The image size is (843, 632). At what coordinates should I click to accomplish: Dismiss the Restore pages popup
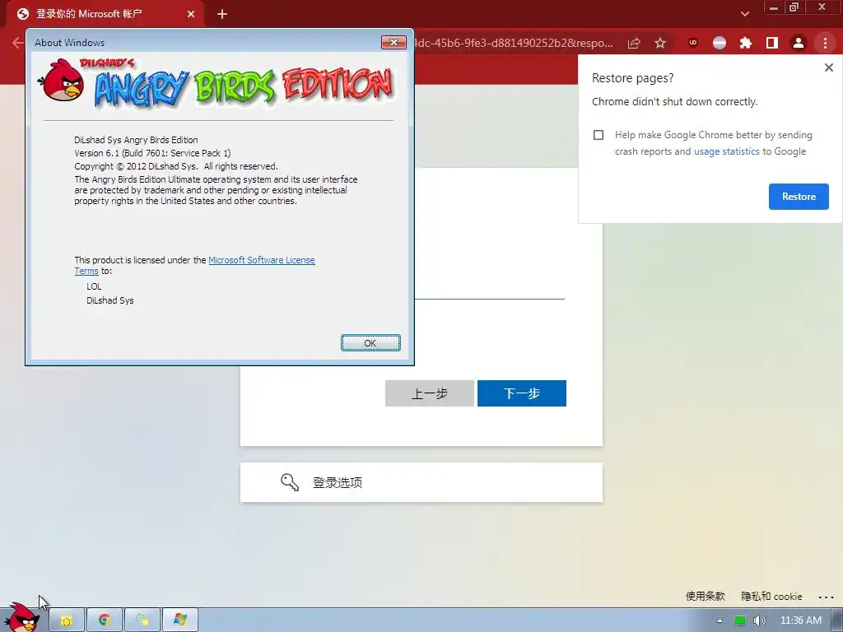click(828, 67)
